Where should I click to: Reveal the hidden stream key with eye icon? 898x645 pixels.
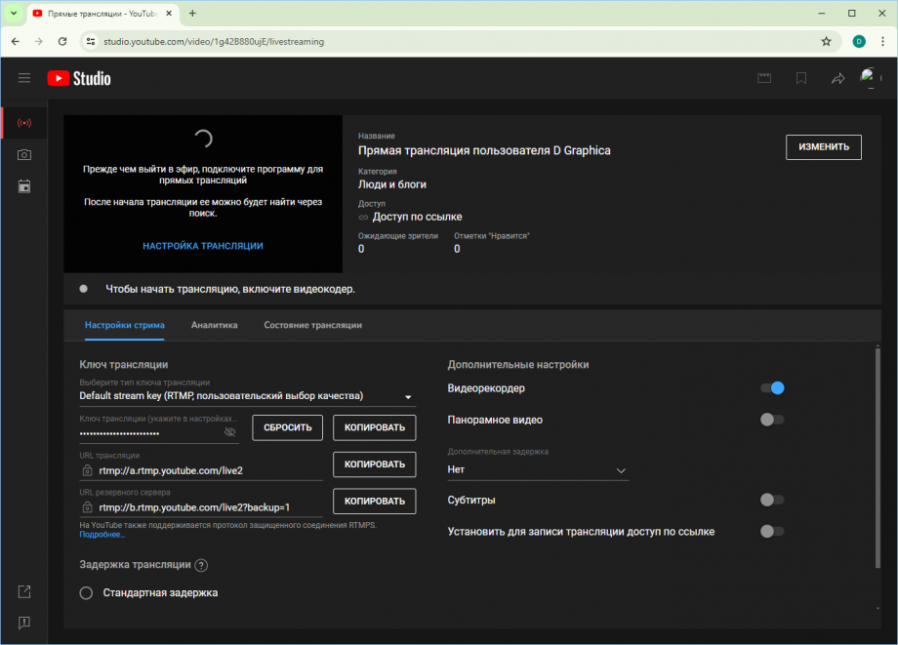click(229, 432)
